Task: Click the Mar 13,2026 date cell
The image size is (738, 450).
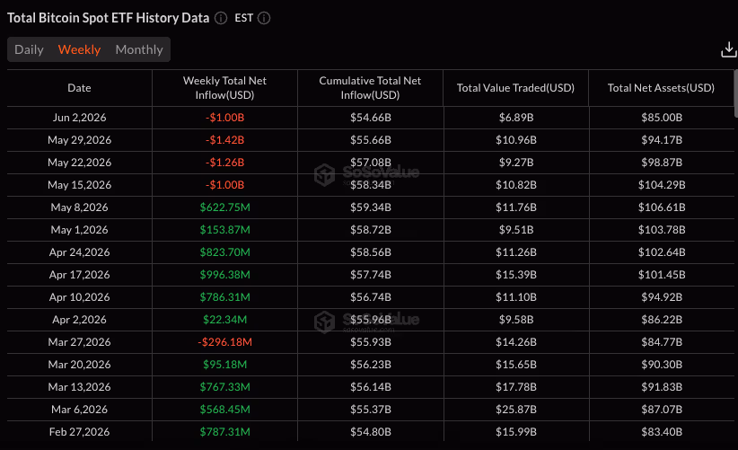Action: click(80, 387)
